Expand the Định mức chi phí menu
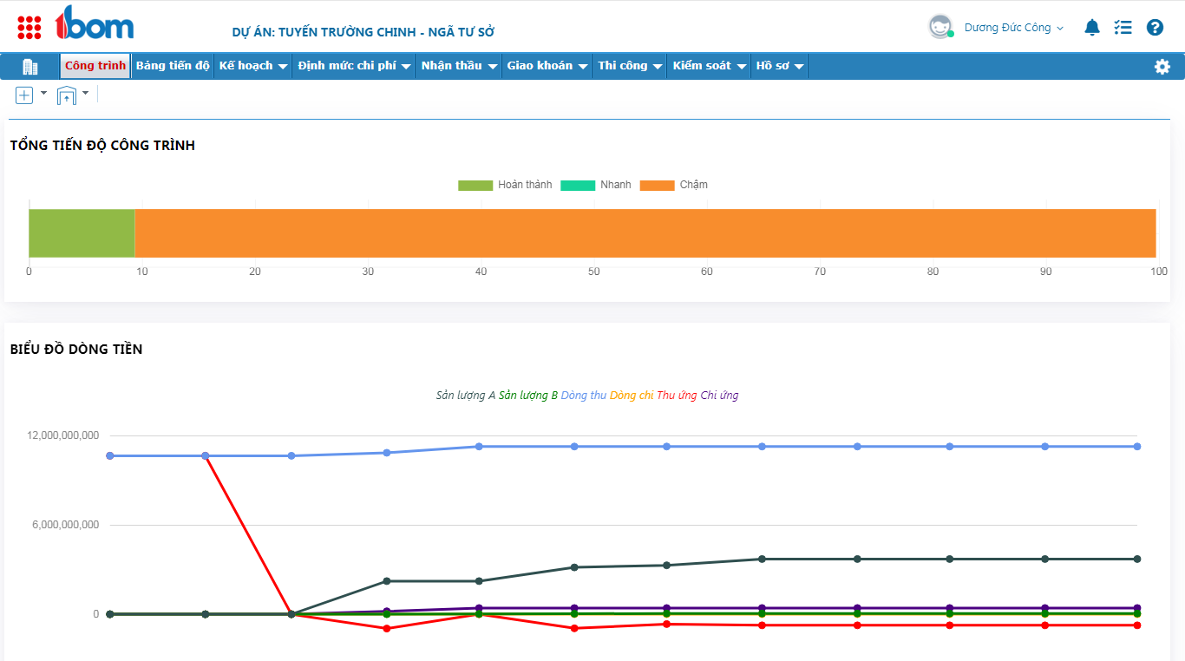Screen dimensions: 1185x661 pos(353,66)
